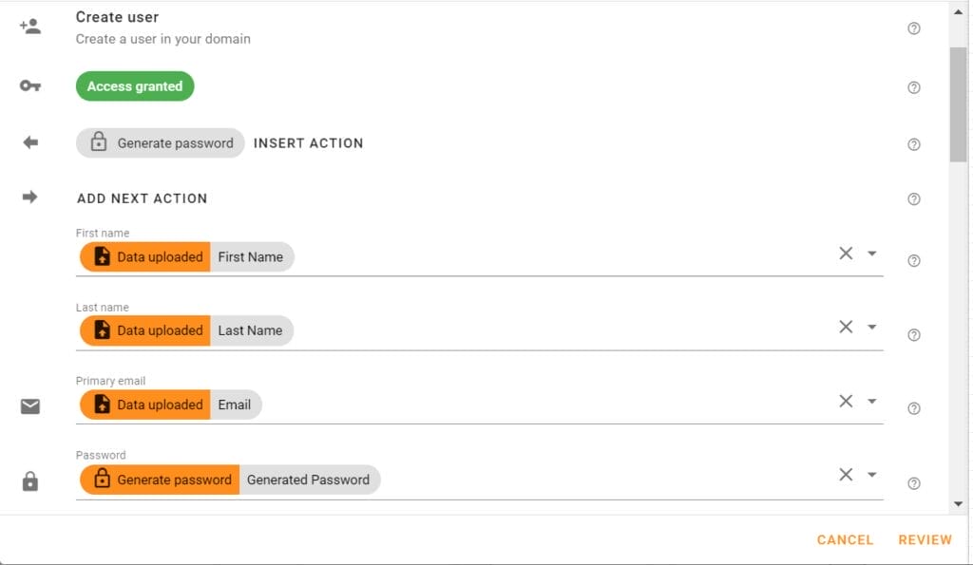Select the email envelope icon in sidebar
Viewport: 973px width, 565px height.
point(29,406)
